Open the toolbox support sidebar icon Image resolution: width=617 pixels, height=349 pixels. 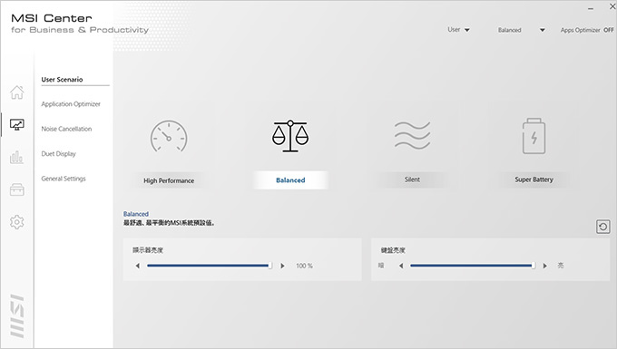click(17, 189)
